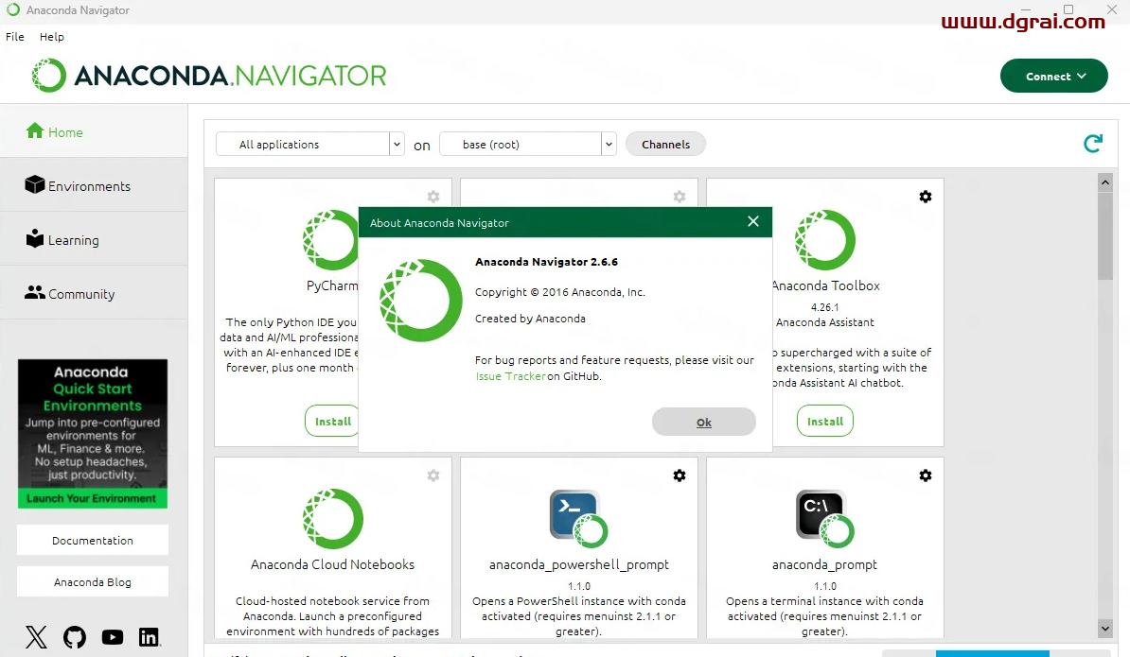1130x657 pixels.
Task: Open the Environments cube icon
Action: tap(35, 185)
